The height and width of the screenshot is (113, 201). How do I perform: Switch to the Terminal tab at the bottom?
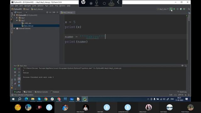pyautogui.click(x=55, y=92)
